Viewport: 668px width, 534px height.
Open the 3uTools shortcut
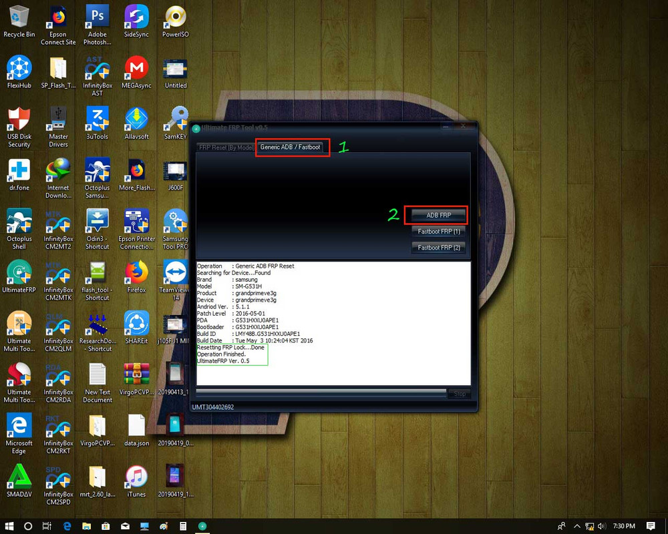(97, 123)
